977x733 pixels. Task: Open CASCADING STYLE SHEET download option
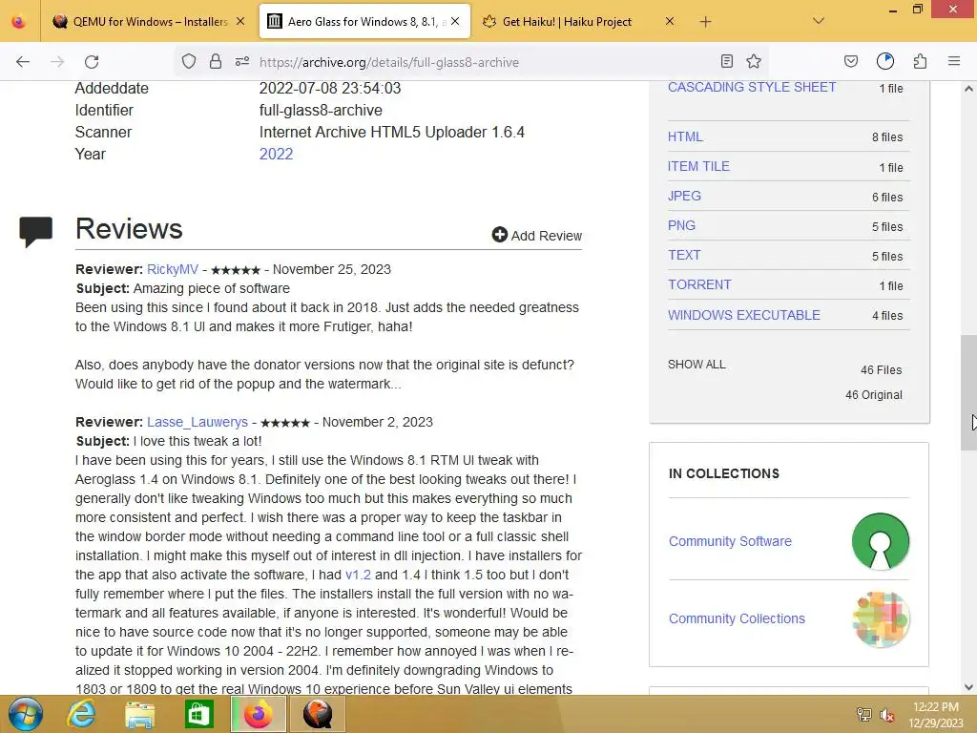[x=752, y=87]
